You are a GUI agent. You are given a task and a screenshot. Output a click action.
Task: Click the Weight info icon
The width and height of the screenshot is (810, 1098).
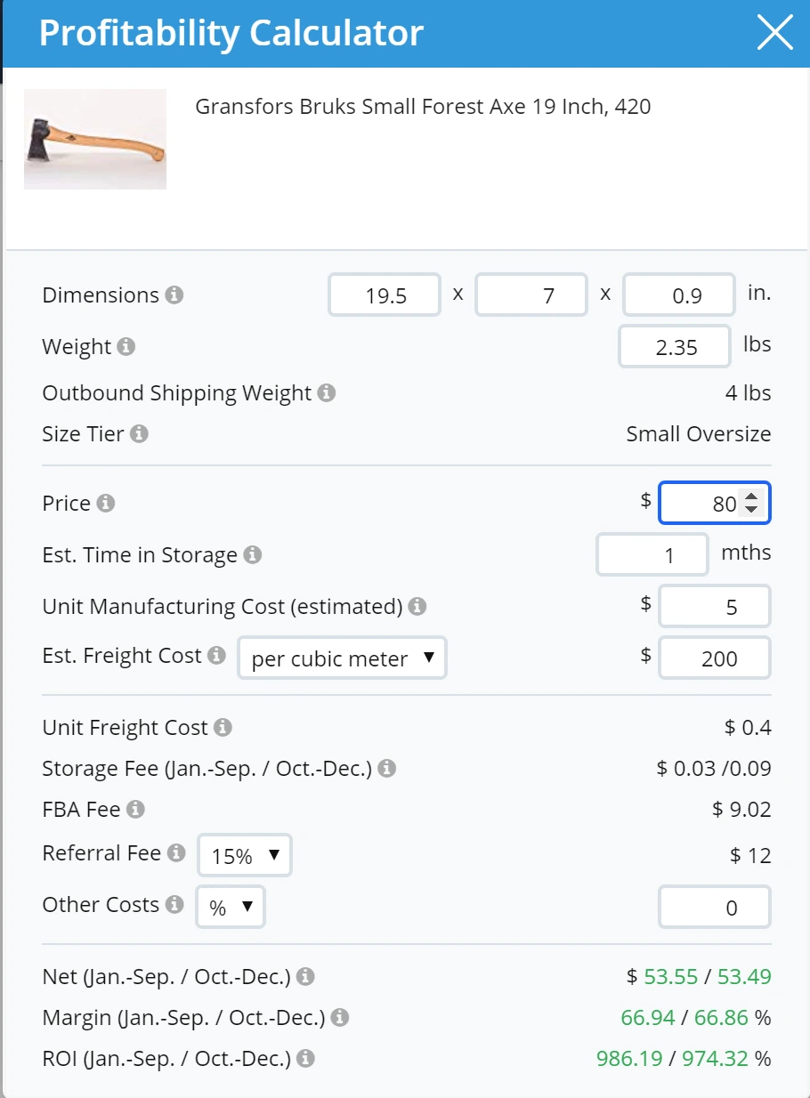126,347
